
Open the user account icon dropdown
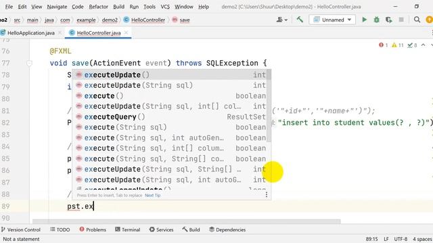coord(282,20)
